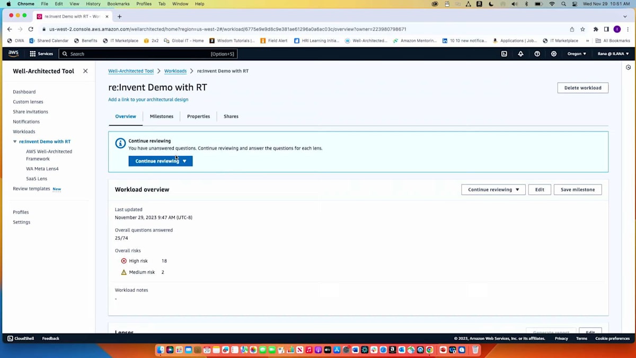The width and height of the screenshot is (636, 358).
Task: Click Edit in Workload overview
Action: [540, 189]
